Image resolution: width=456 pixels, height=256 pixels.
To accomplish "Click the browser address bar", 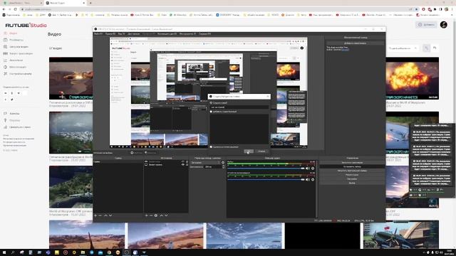I will pyautogui.click(x=215, y=9).
